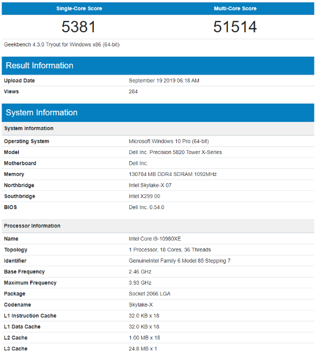Image resolution: width=317 pixels, height=354 pixels.
Task: Click the Motherboard value Dell Inc.
Action: 138,163
